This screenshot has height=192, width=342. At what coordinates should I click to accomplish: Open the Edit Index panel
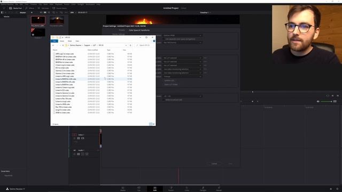[x=43, y=8]
